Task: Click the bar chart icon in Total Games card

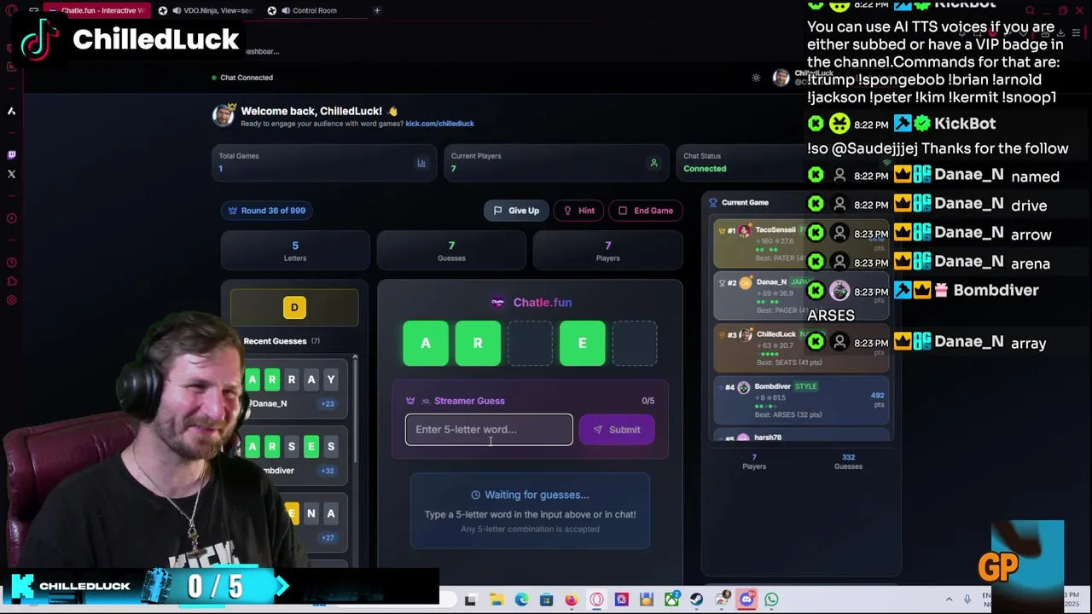Action: point(421,163)
